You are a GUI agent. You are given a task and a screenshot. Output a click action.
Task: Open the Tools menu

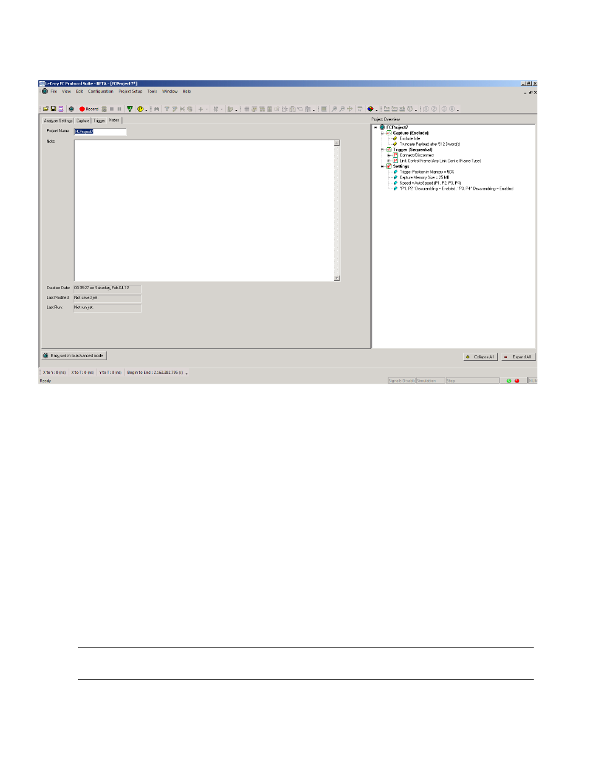pos(152,91)
